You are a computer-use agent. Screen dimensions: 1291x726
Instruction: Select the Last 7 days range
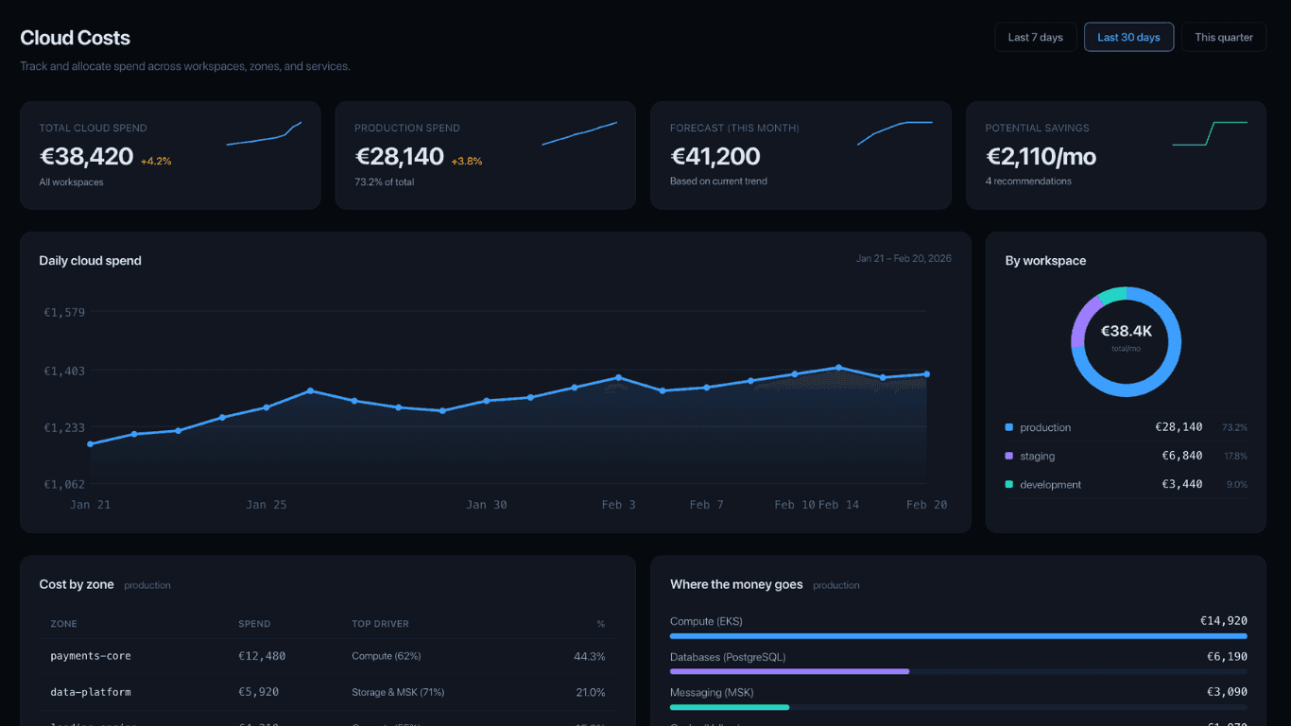[x=1035, y=37]
